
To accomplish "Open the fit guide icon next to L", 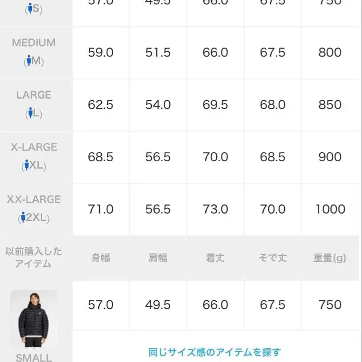I will 29,113.
